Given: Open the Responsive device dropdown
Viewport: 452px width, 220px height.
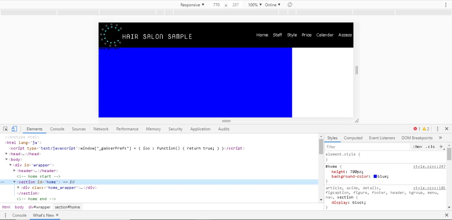Looking at the screenshot, I should [x=192, y=5].
